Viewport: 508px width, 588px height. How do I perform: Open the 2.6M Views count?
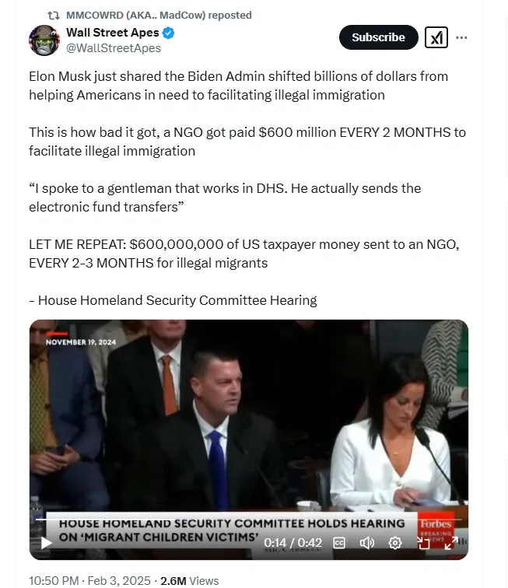pyautogui.click(x=190, y=580)
